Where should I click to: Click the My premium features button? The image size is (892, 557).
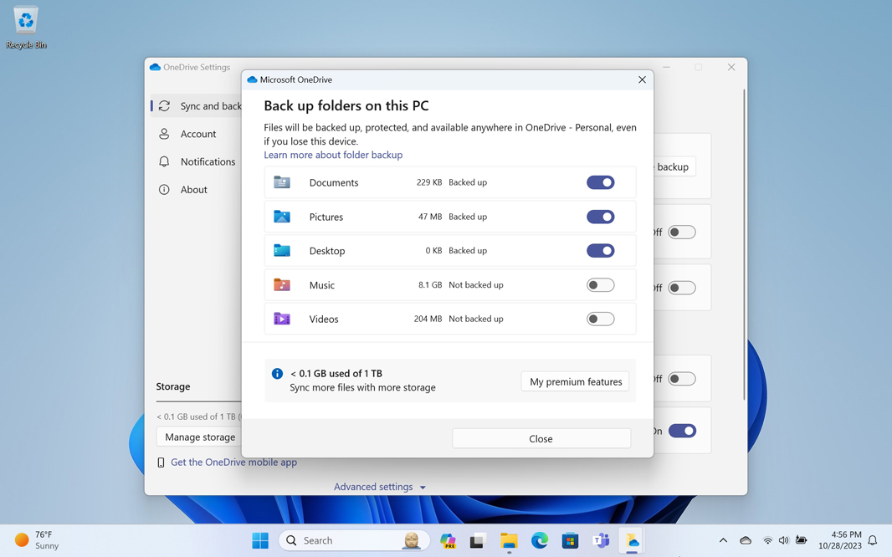coord(575,381)
